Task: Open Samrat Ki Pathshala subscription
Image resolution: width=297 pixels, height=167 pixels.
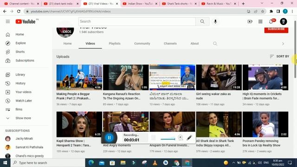Action: 29,148
